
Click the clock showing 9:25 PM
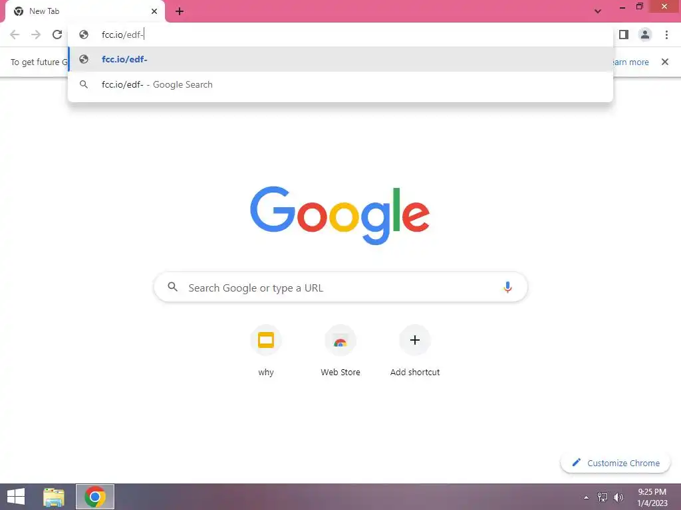tap(652, 497)
